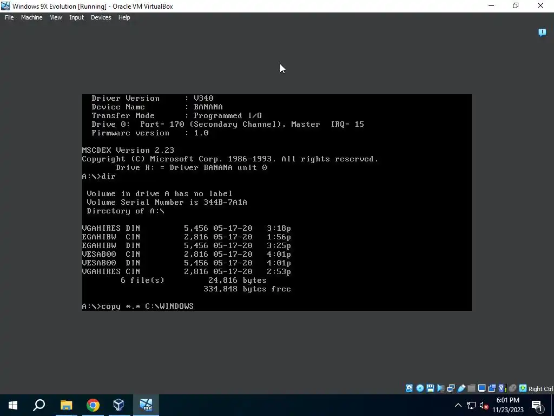
Task: Open the VirtualBox notification center icon
Action: coord(542,32)
